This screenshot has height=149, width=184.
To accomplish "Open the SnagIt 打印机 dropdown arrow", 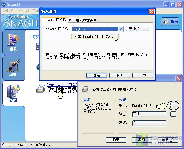I will (x=121, y=29).
